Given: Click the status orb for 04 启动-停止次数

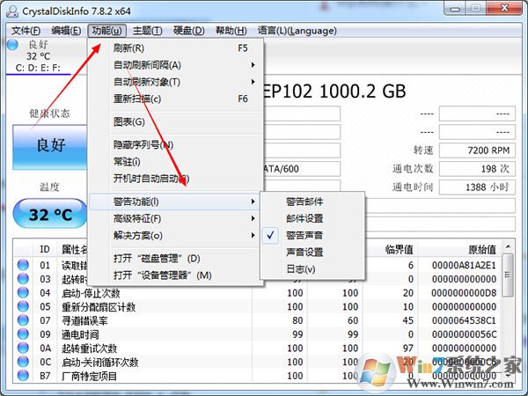Looking at the screenshot, I should [23, 293].
